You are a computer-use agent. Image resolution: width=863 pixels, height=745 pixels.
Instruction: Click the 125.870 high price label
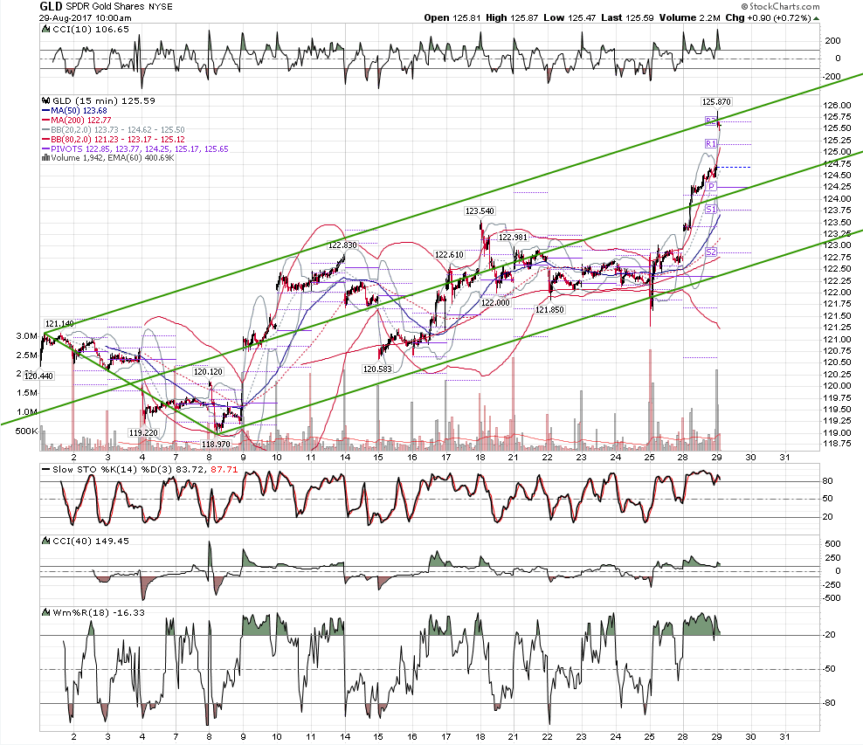pyautogui.click(x=716, y=102)
